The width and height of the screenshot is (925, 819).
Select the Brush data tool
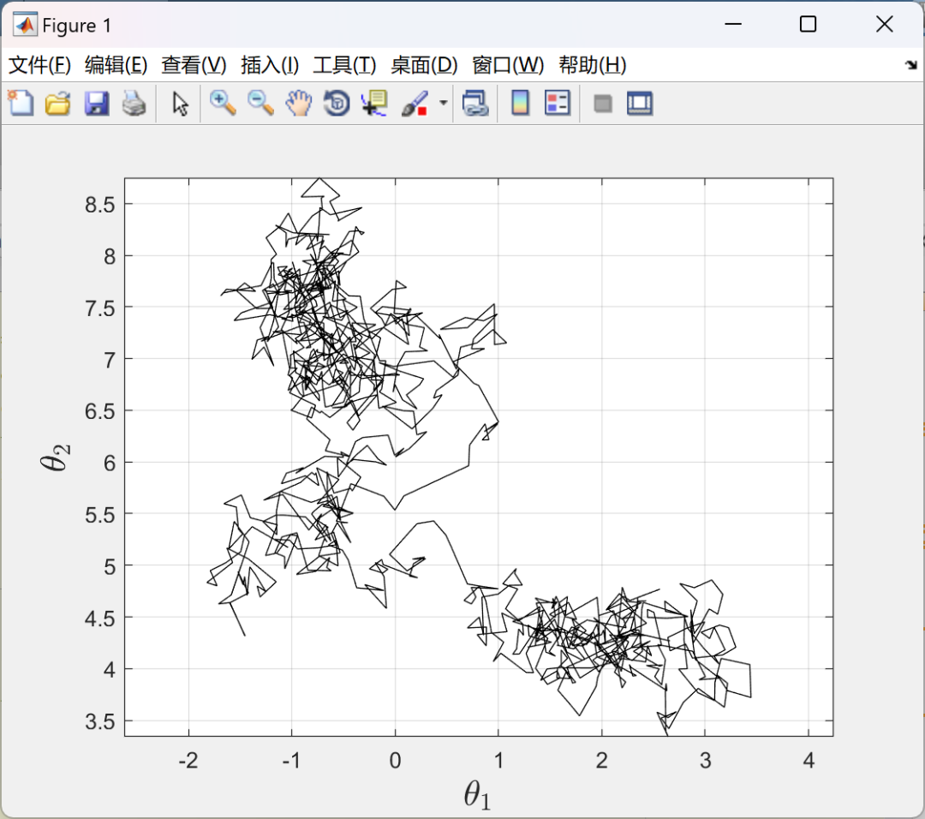coord(415,104)
